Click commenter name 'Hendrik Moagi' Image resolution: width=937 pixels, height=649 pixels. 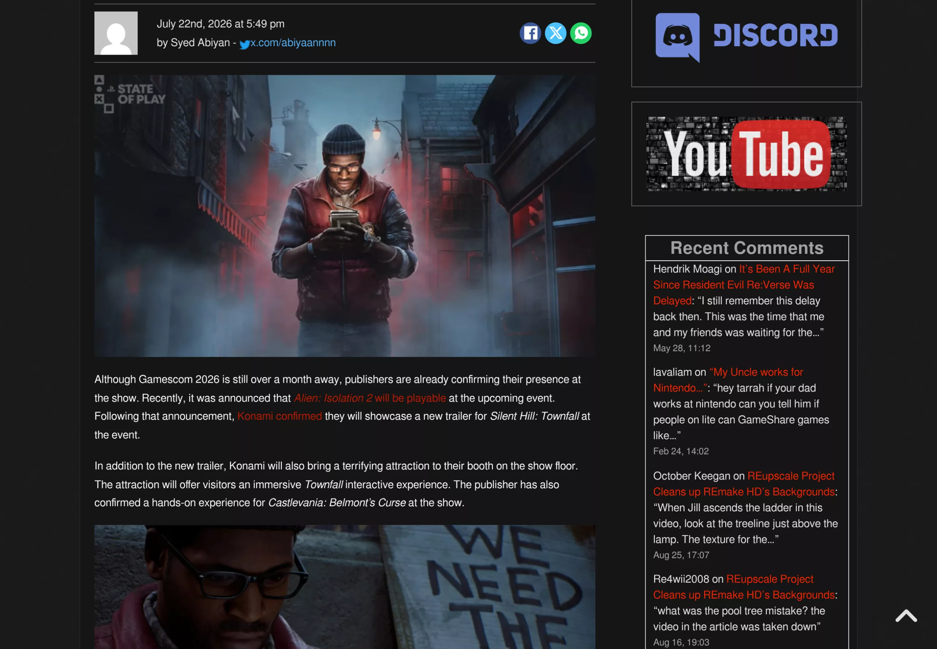click(687, 269)
